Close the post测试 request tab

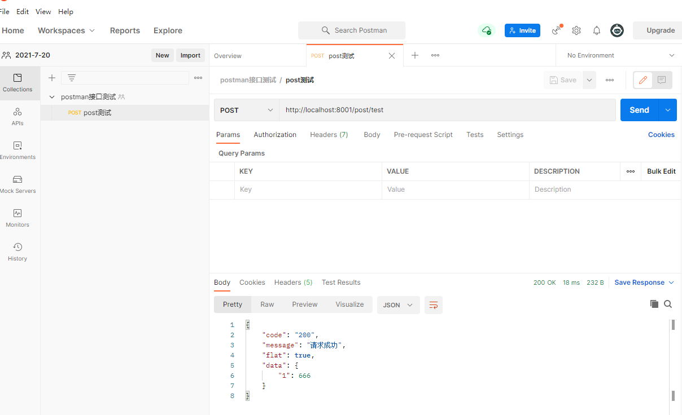tap(392, 56)
